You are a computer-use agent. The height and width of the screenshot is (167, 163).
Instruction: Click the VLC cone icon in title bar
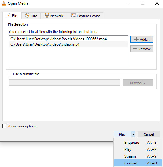4,3
